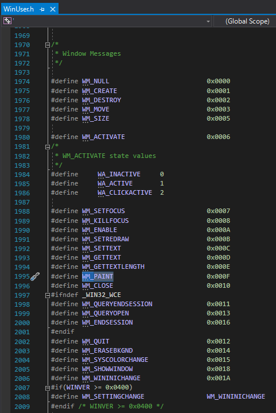The width and height of the screenshot is (276, 413).
Task: Click line number 1995 in the margin
Action: point(22,276)
